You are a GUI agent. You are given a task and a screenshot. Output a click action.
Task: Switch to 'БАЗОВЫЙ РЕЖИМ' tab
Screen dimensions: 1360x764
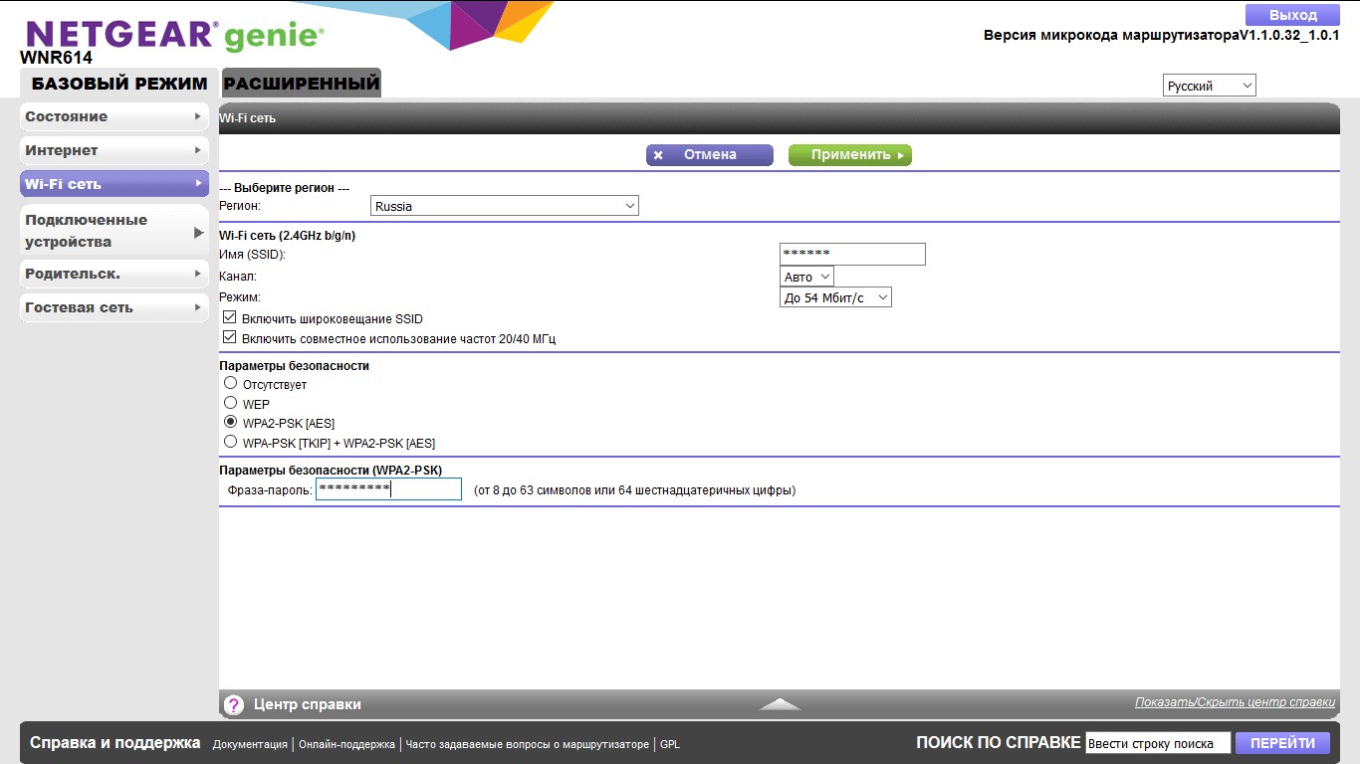119,84
